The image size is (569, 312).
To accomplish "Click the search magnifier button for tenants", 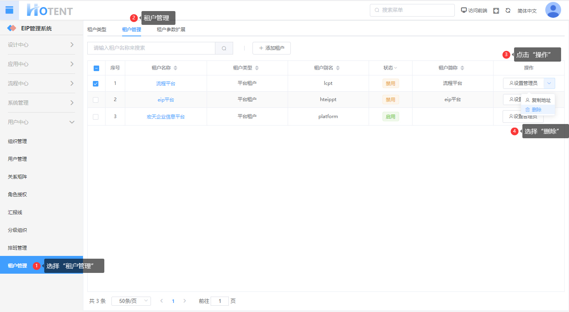I will tap(224, 48).
